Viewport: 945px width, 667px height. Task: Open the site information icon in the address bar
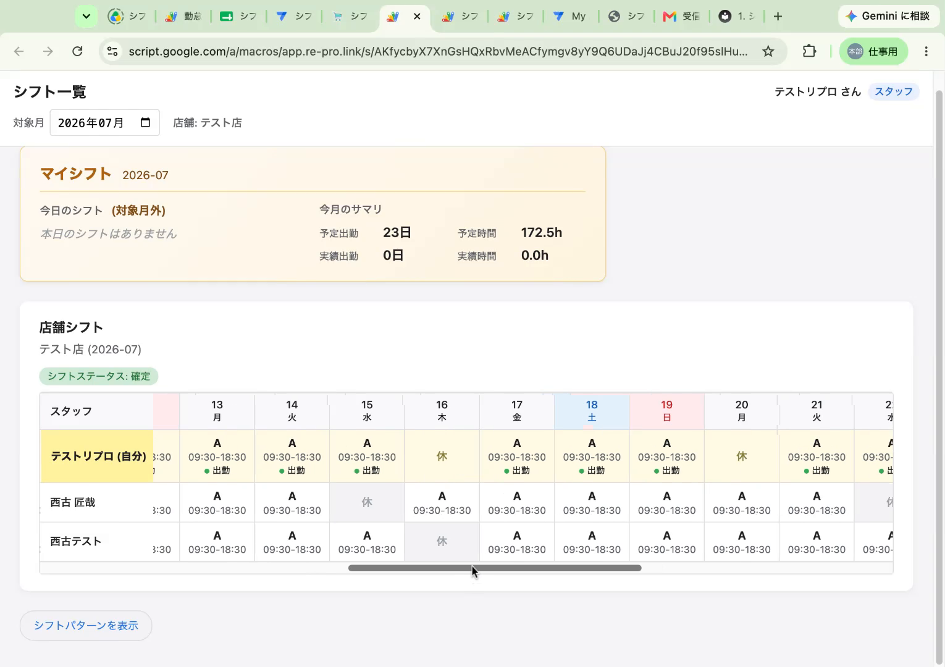pyautogui.click(x=112, y=51)
